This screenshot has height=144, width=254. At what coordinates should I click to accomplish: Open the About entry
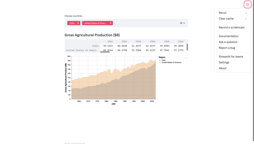tap(233, 68)
